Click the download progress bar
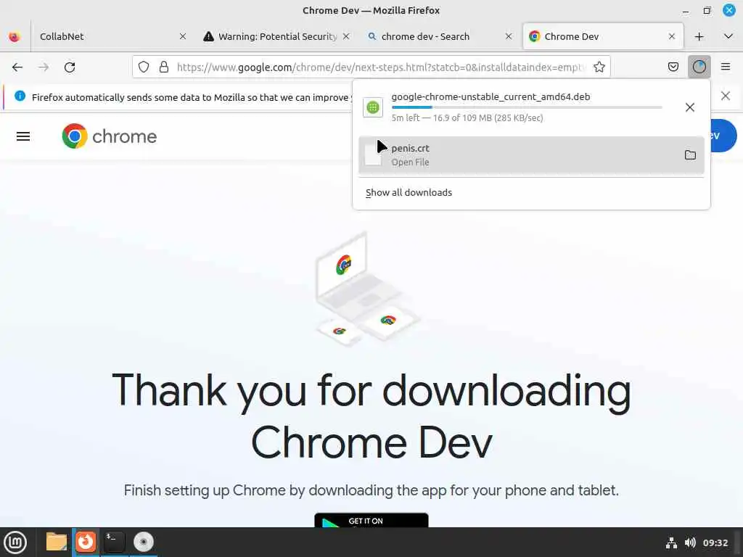 (527, 107)
